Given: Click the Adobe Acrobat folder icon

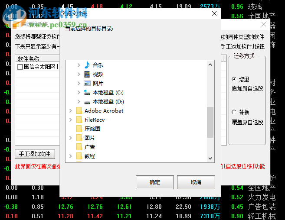Looking at the screenshot, I should click(79, 110).
